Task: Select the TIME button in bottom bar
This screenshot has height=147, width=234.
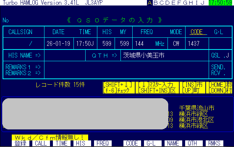Action: coord(61,143)
